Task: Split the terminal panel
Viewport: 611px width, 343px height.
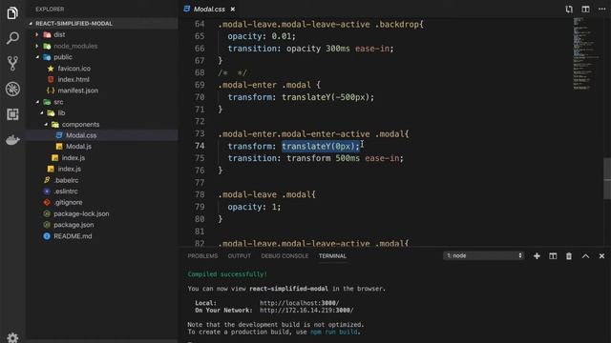Action: click(553, 256)
